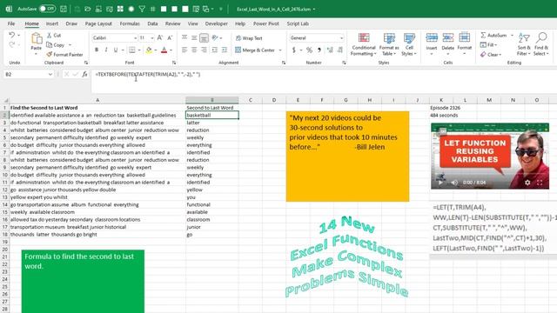557x313 pixels.
Task: Apply the red Font Color
Action: pyautogui.click(x=164, y=50)
